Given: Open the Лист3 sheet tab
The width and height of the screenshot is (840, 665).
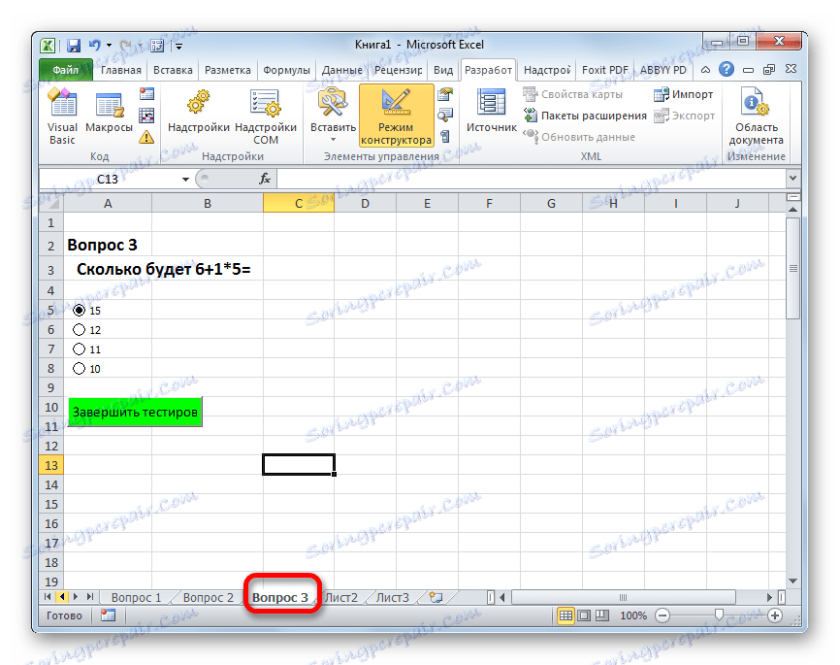Looking at the screenshot, I should click(x=392, y=597).
